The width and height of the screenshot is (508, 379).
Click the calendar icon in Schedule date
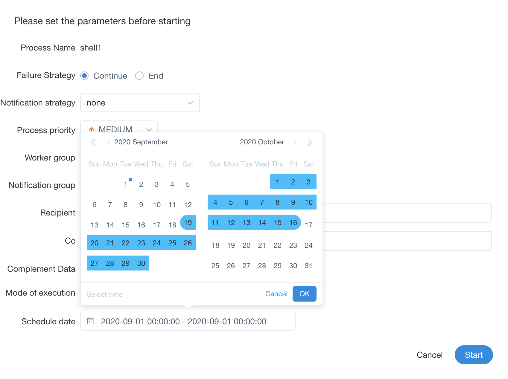pyautogui.click(x=90, y=321)
